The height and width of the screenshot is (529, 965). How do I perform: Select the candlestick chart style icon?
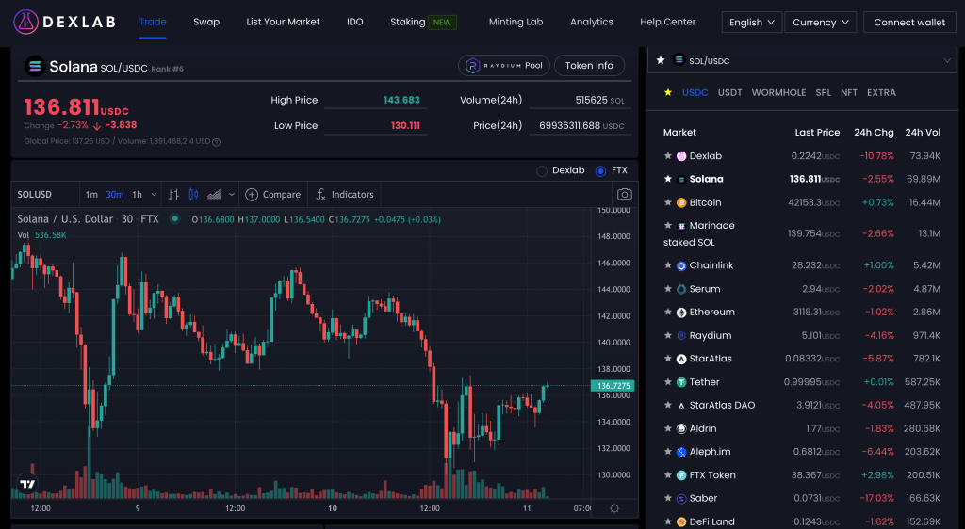click(x=194, y=195)
